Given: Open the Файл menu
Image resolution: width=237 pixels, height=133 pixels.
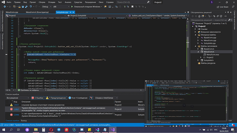Looking at the screenshot, I should tap(9, 2).
